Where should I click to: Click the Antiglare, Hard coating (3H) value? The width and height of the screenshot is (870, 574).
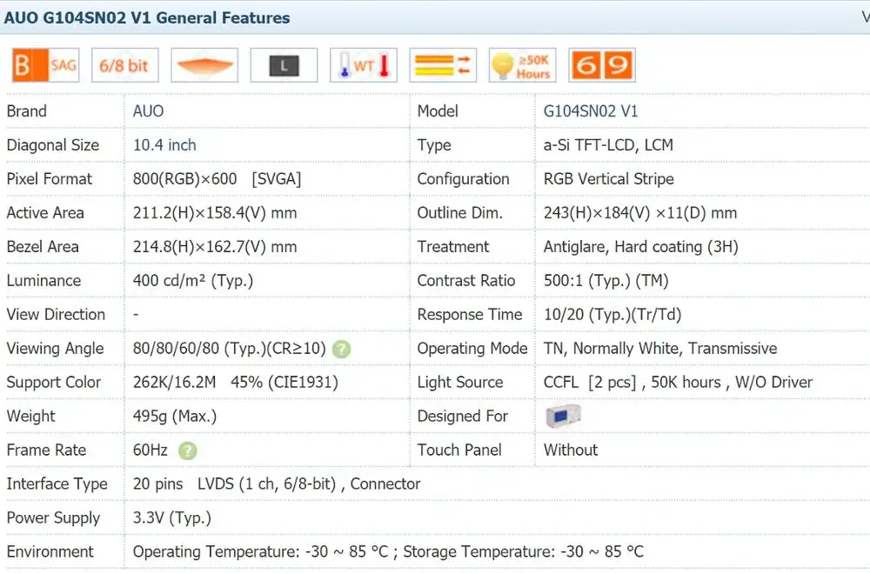641,247
